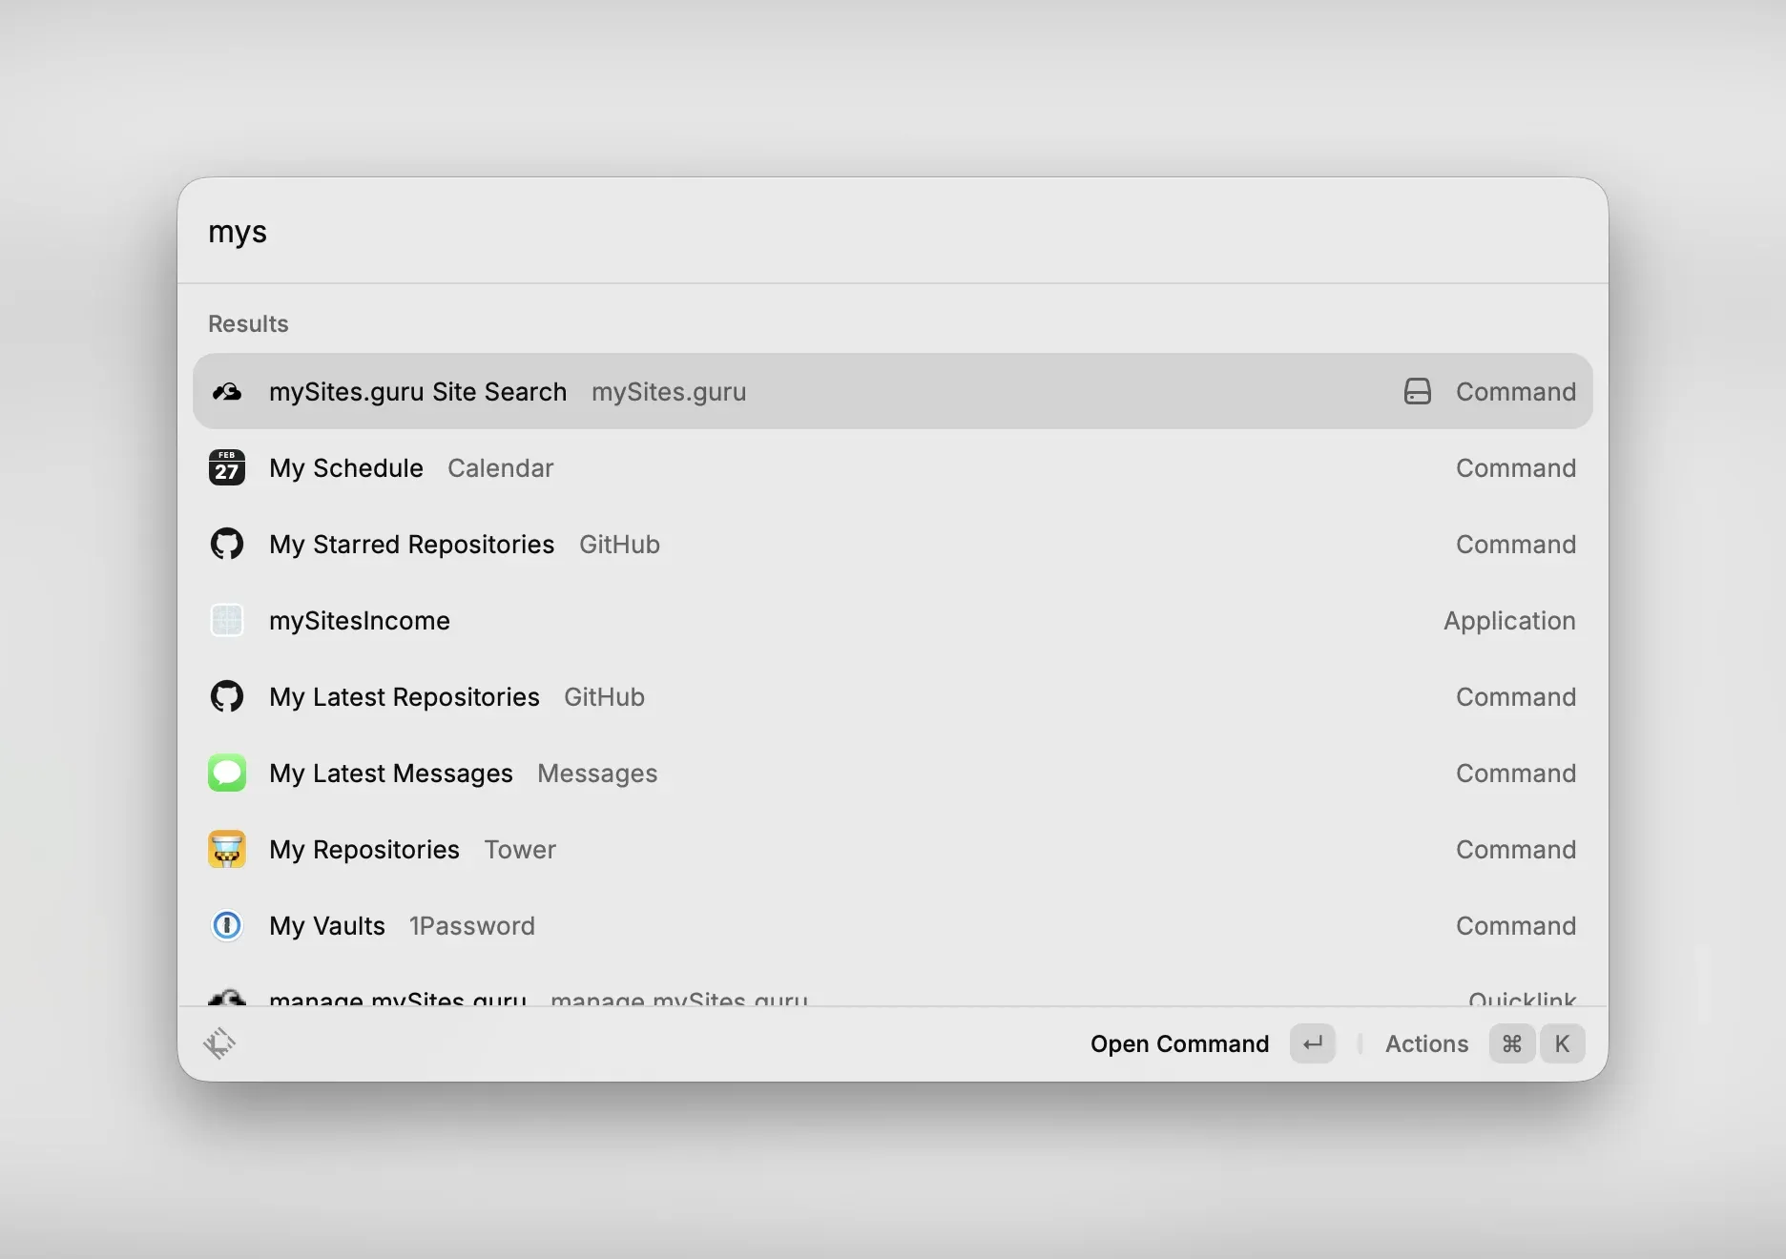Screen dimensions: 1786x1259
Task: Click the 1Password icon beside My Vaults
Action: 226,925
